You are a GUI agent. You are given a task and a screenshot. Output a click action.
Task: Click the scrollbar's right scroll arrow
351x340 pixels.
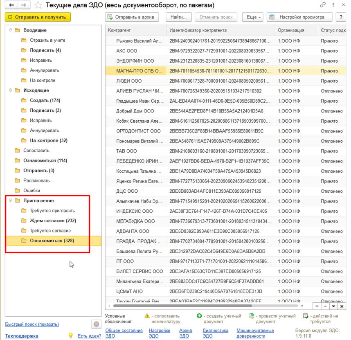click(302, 306)
